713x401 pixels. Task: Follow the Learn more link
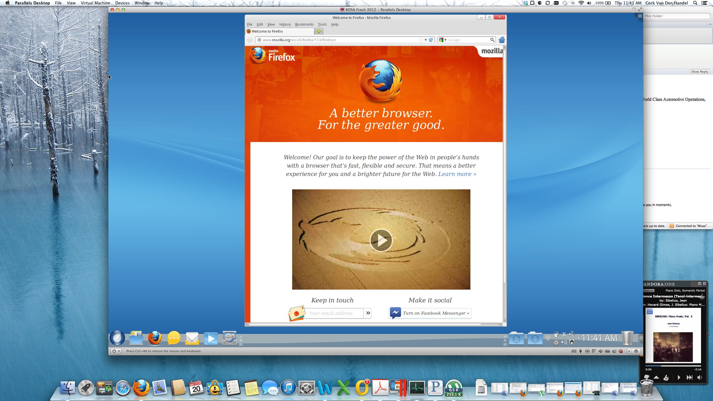tap(457, 174)
